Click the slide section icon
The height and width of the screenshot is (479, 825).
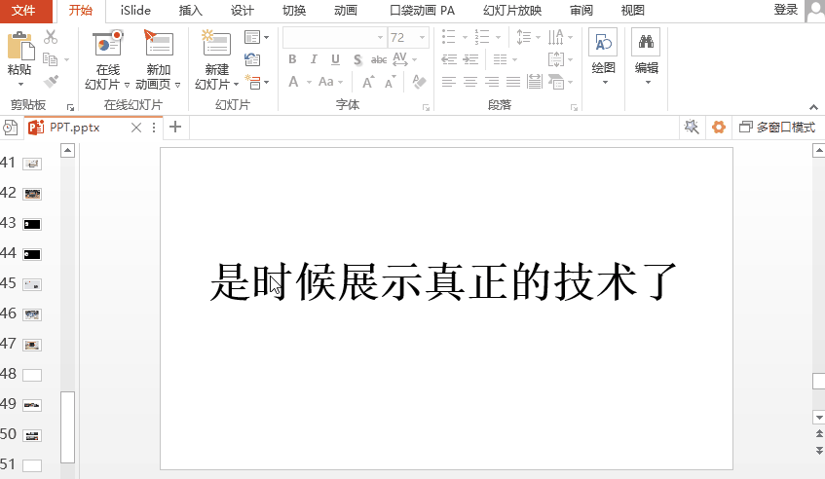pyautogui.click(x=253, y=82)
